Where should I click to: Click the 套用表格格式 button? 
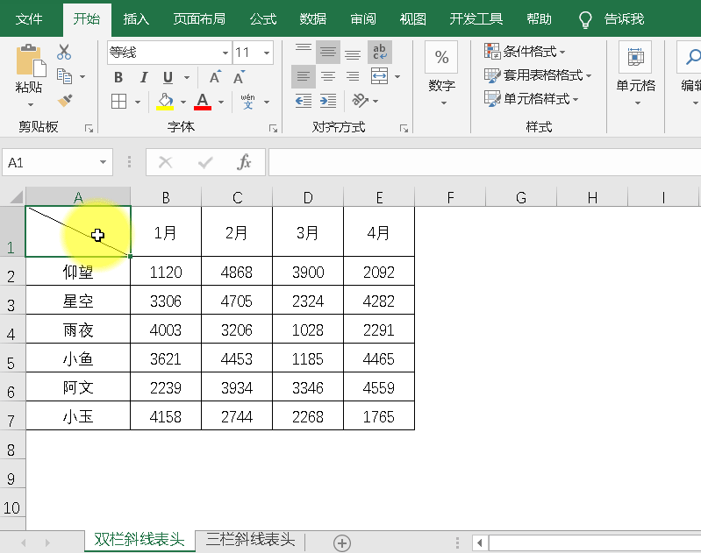[538, 76]
